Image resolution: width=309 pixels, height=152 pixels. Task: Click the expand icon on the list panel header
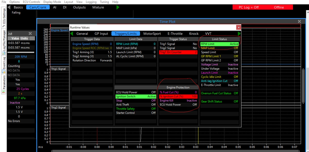[30, 34]
